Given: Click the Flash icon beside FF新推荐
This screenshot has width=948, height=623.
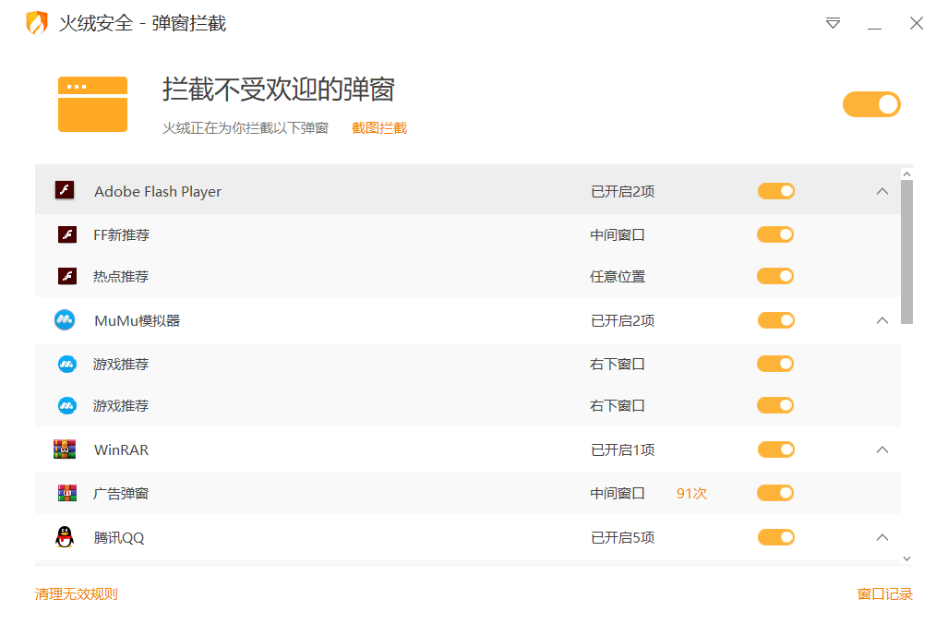Looking at the screenshot, I should pyautogui.click(x=67, y=234).
